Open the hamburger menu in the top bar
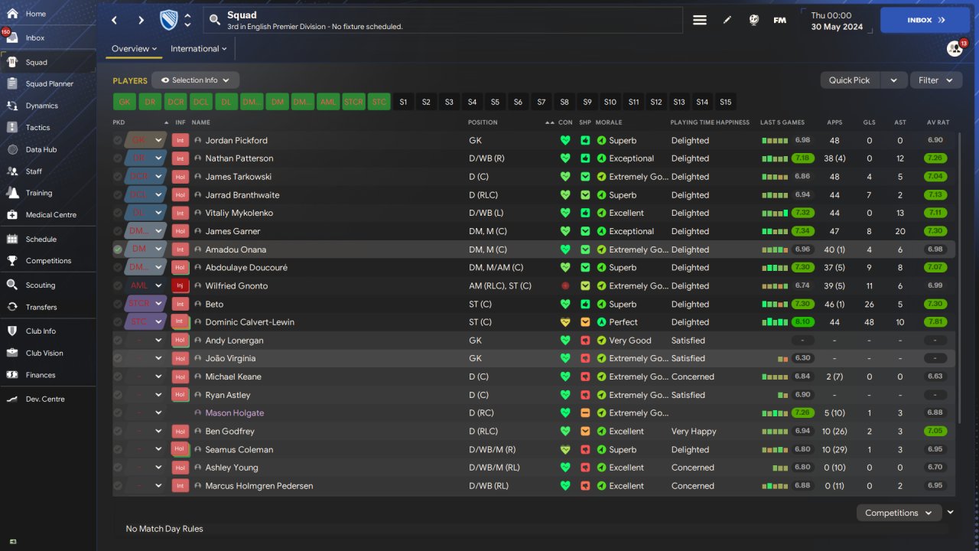979x551 pixels. click(700, 21)
